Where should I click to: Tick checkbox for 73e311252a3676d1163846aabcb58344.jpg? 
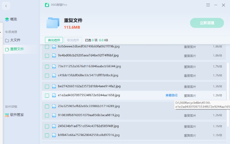[x=47, y=66]
